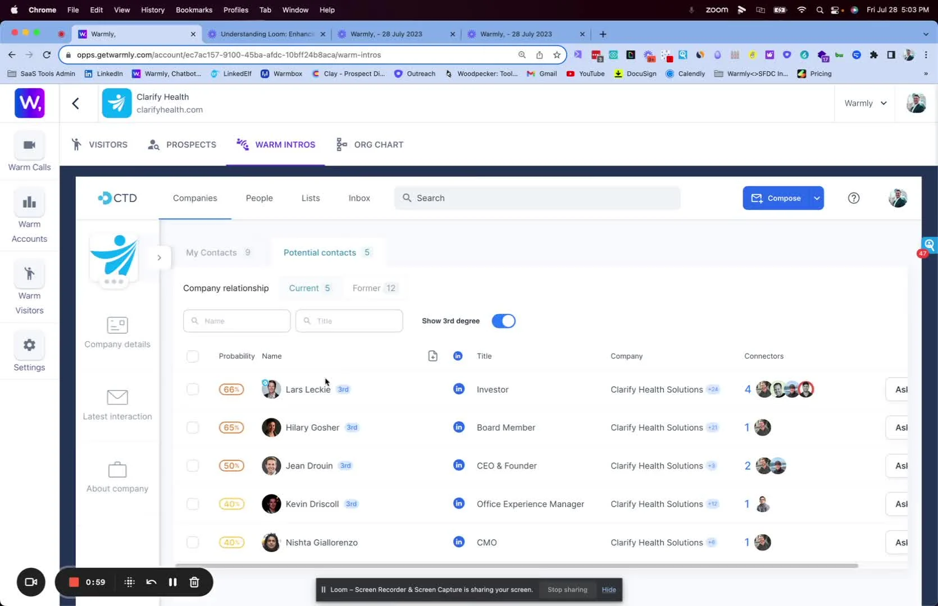Click Ask button for Jean Drouin

coord(897,466)
